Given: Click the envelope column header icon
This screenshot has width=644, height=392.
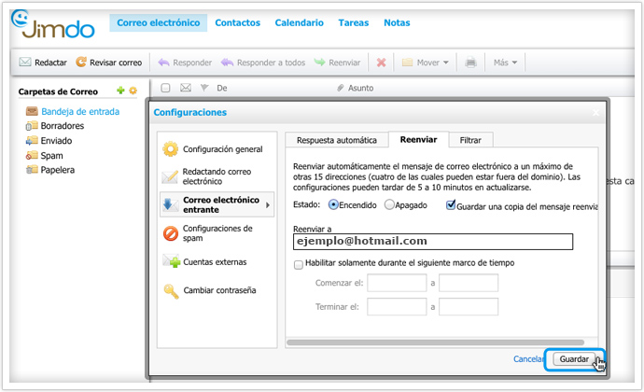Looking at the screenshot, I should coord(186,88).
